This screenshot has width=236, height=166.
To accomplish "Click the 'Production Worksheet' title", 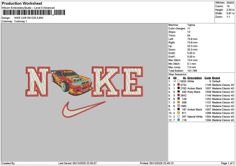I will point(22,3).
